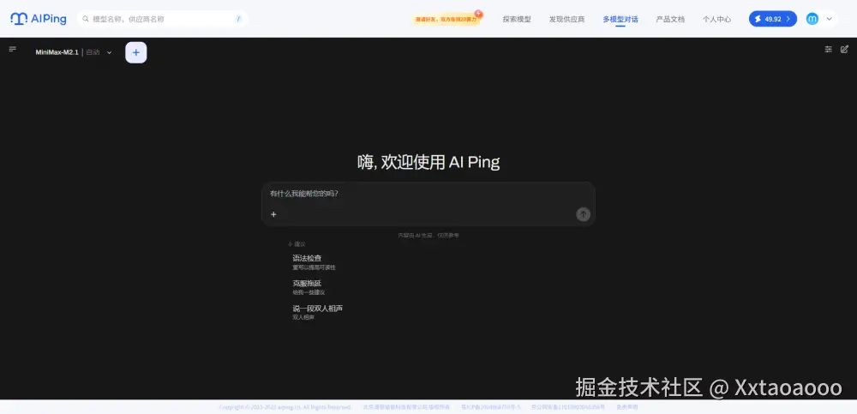
Task: Choose the 说一段双人相声 suggestion
Action: [x=318, y=312]
